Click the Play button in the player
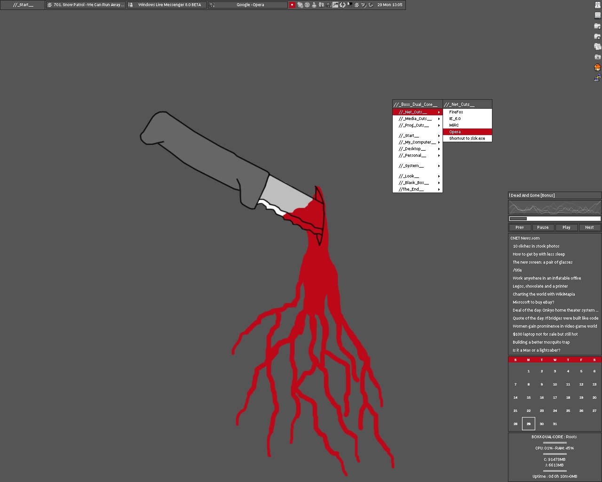 click(566, 227)
